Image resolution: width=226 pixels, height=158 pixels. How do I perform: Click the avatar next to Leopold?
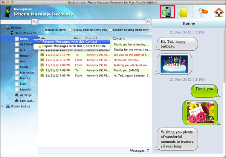(17, 89)
